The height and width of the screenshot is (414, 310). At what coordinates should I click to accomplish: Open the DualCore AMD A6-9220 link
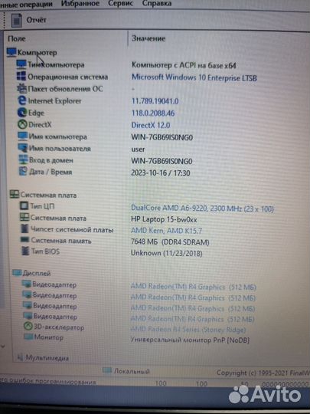tap(202, 209)
